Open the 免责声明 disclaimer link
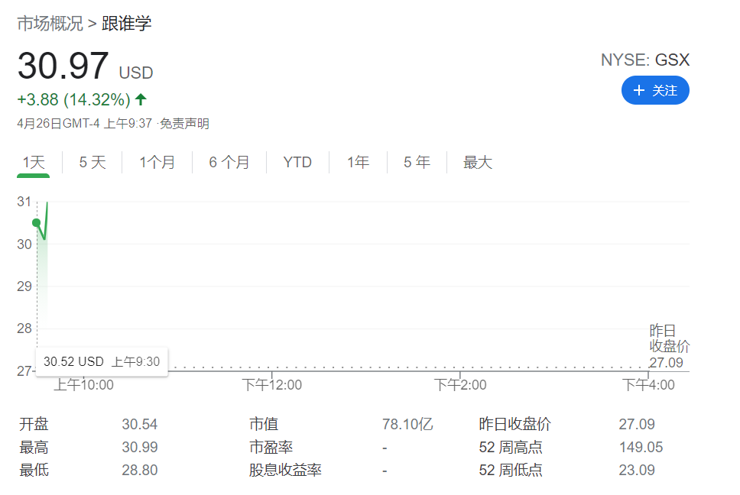 coord(184,124)
